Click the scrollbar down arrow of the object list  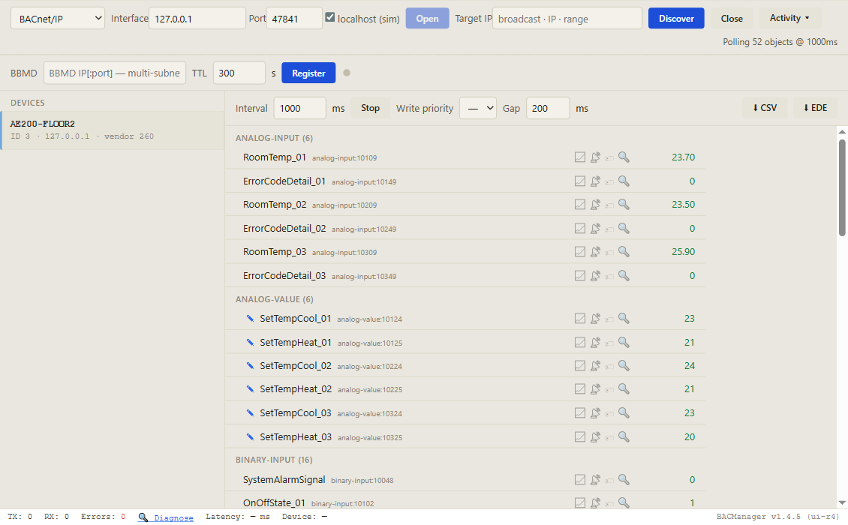click(x=842, y=502)
